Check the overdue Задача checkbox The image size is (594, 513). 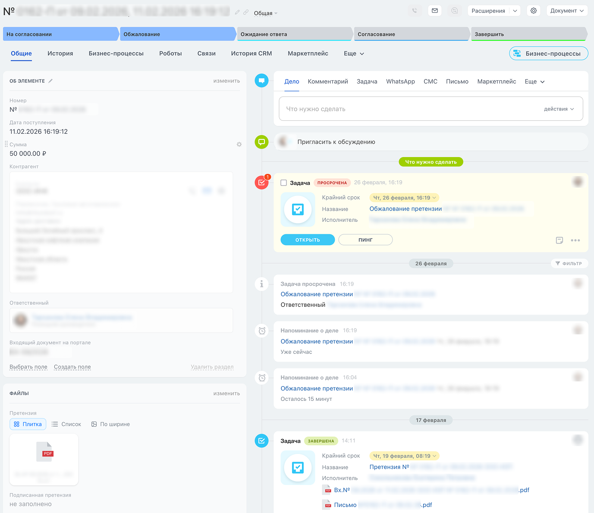(284, 183)
